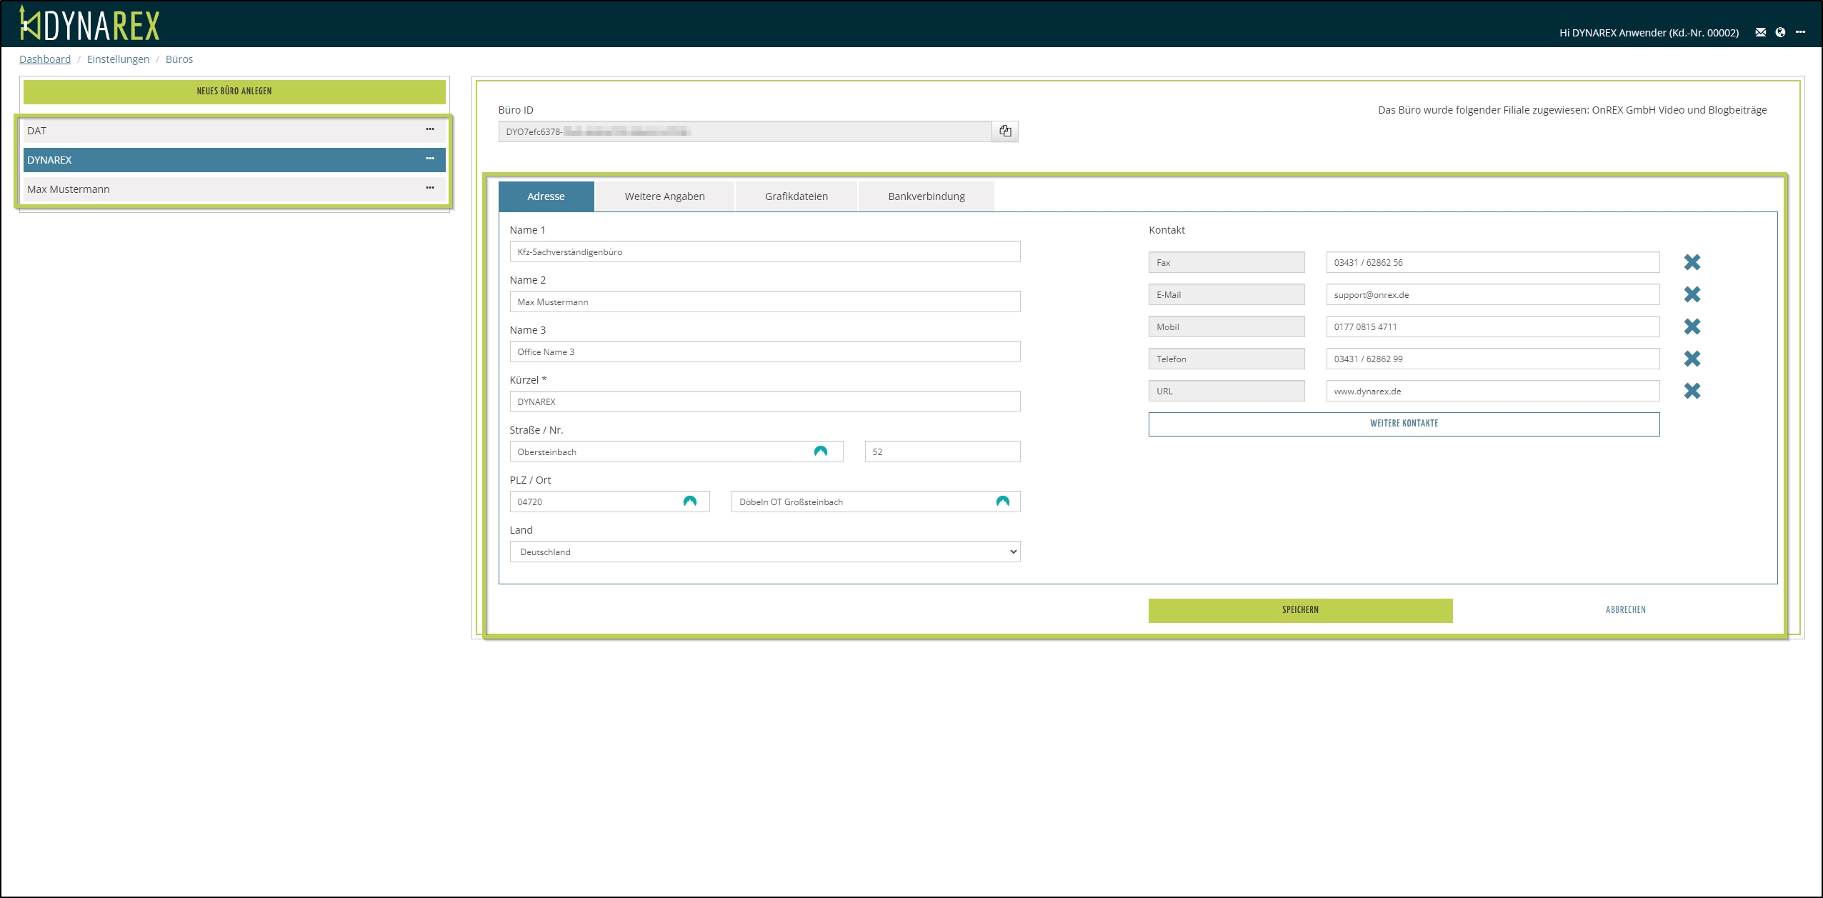
Task: Open options menu for DAT office
Action: click(430, 130)
